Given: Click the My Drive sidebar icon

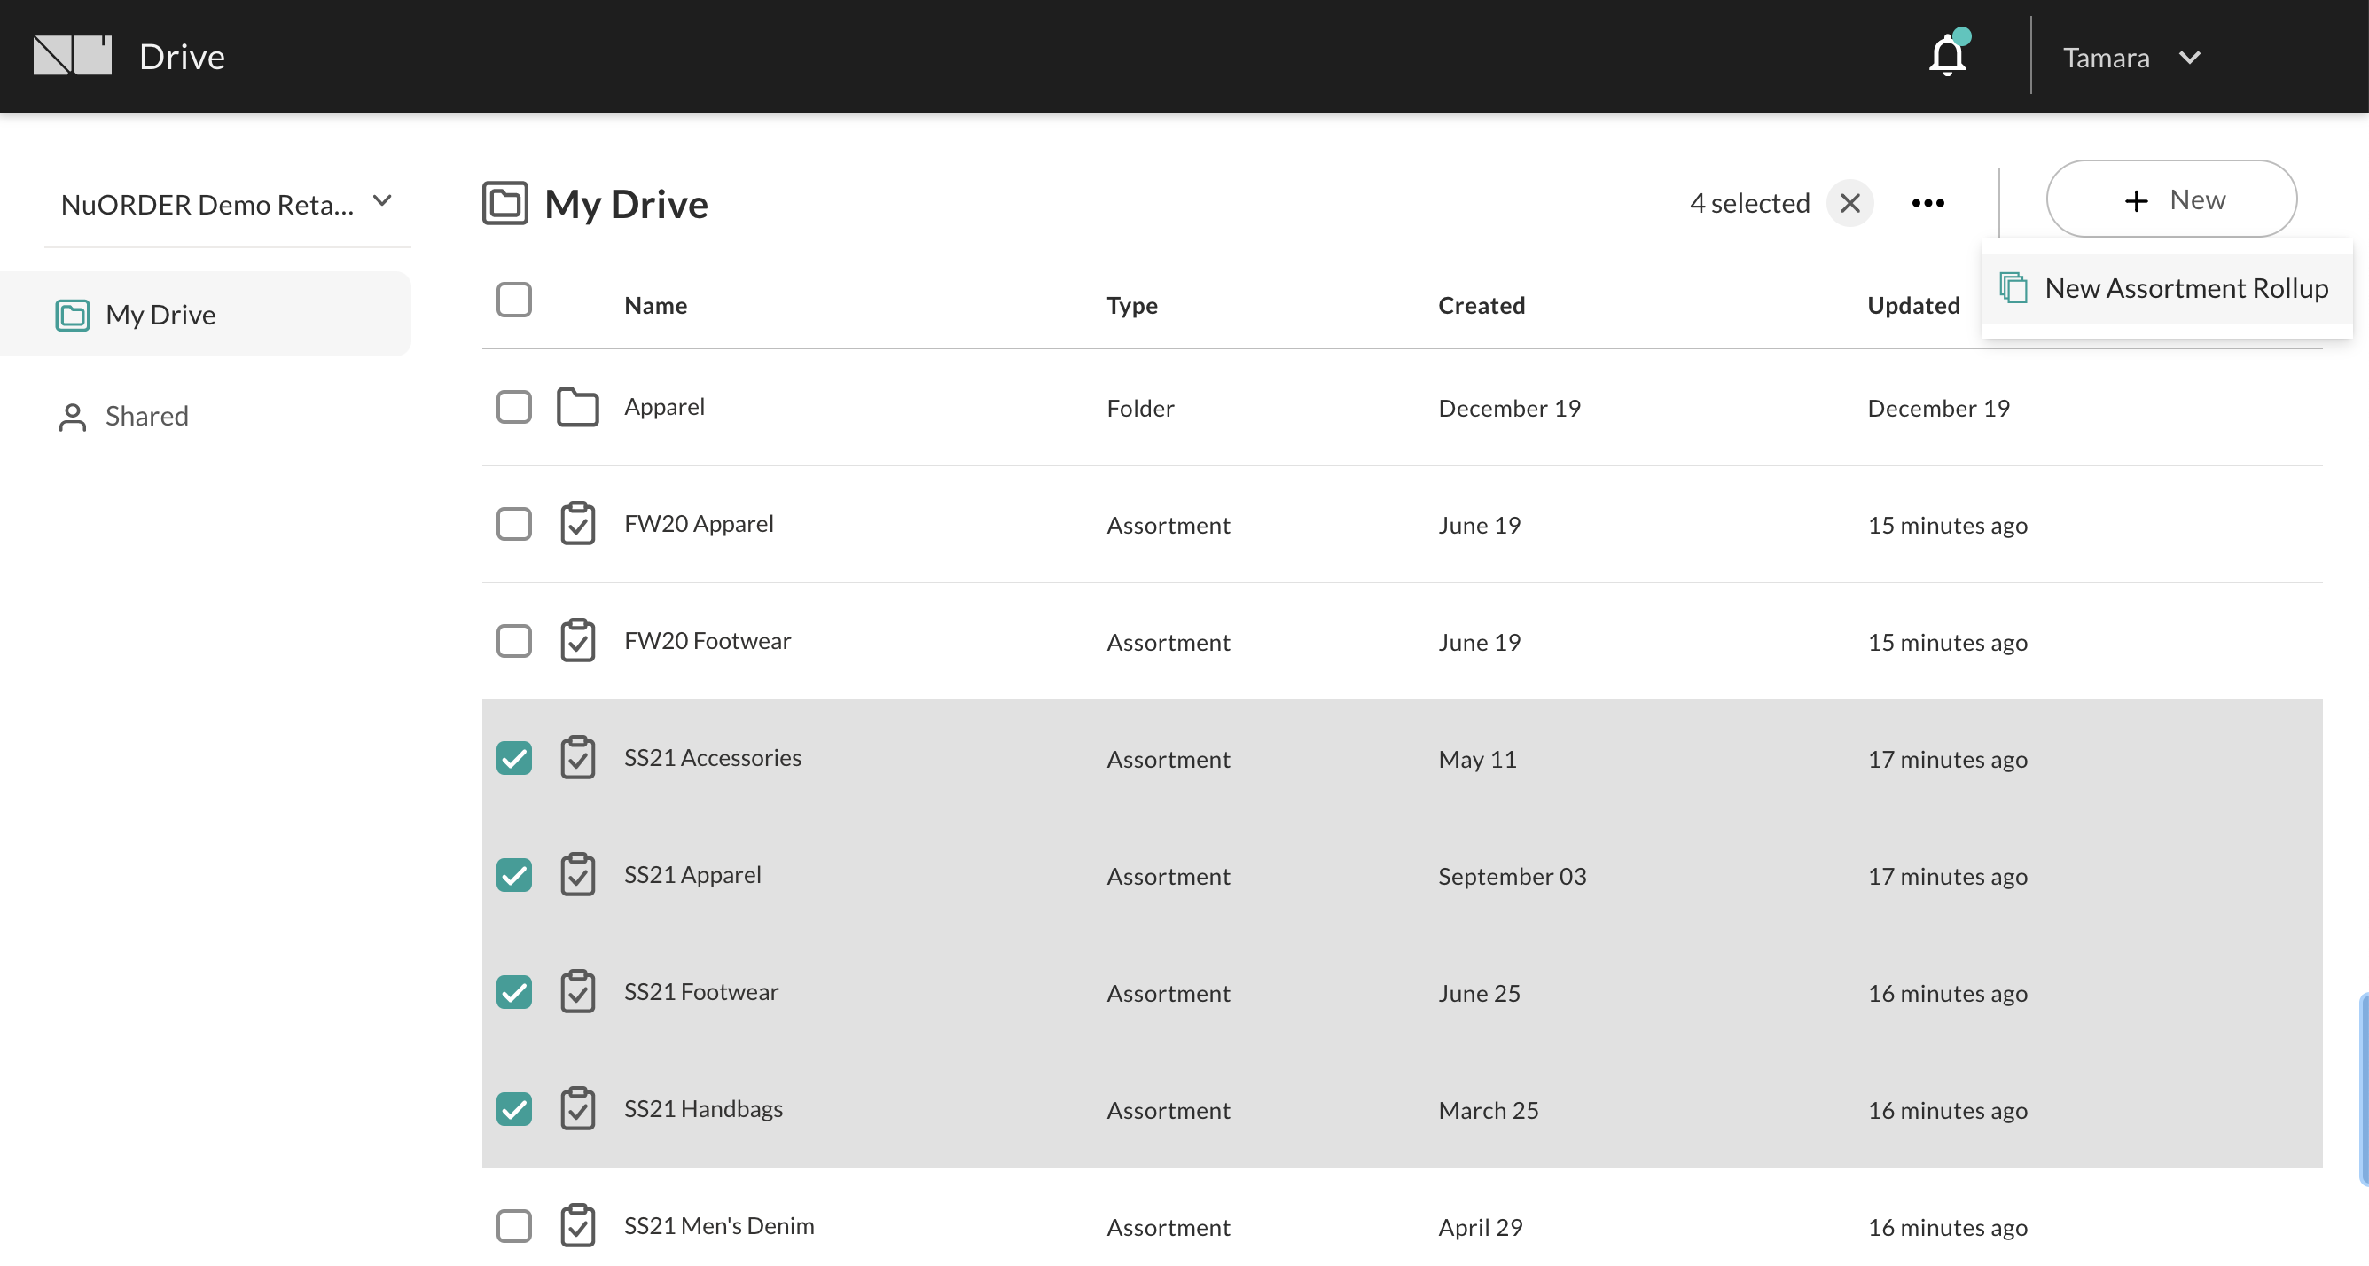Looking at the screenshot, I should pyautogui.click(x=72, y=315).
